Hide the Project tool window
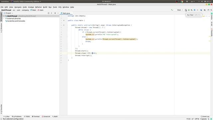The width and height of the screenshot is (213, 120). pyautogui.click(x=58, y=13)
